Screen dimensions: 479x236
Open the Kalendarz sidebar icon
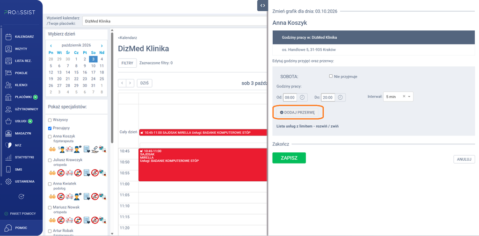pyautogui.click(x=8, y=36)
